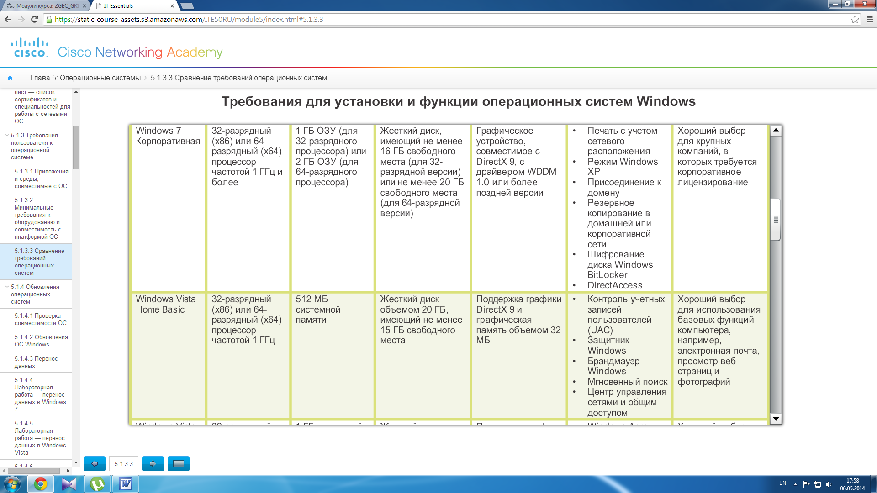Close the IT Essentials tab
Screen dimensions: 877x493
coord(172,6)
